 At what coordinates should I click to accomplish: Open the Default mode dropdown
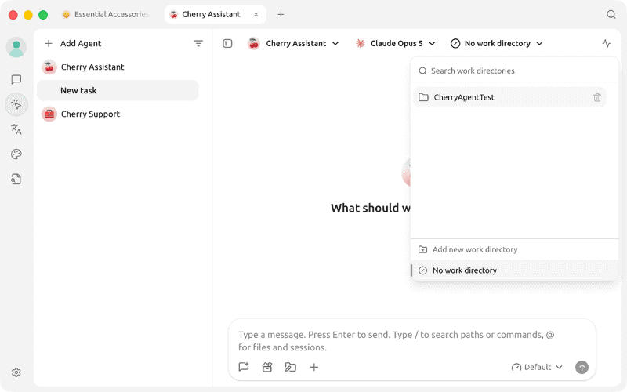coord(537,367)
